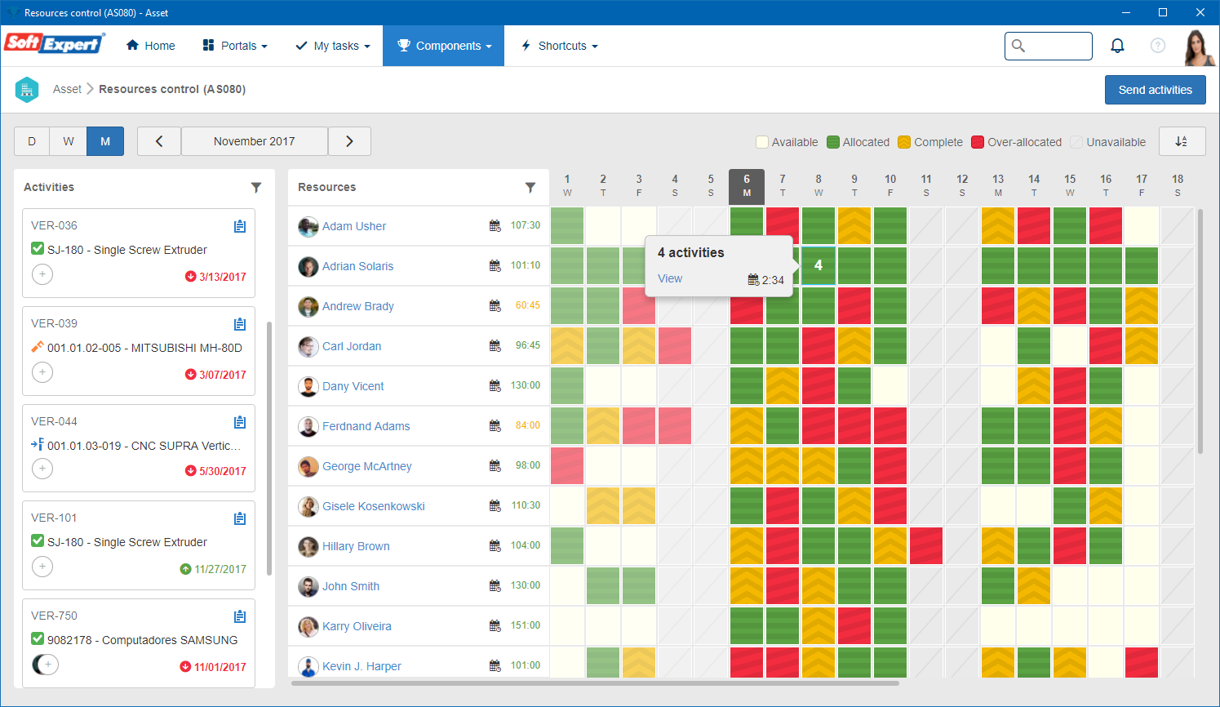
Task: Click the Send activities button
Action: (x=1155, y=90)
